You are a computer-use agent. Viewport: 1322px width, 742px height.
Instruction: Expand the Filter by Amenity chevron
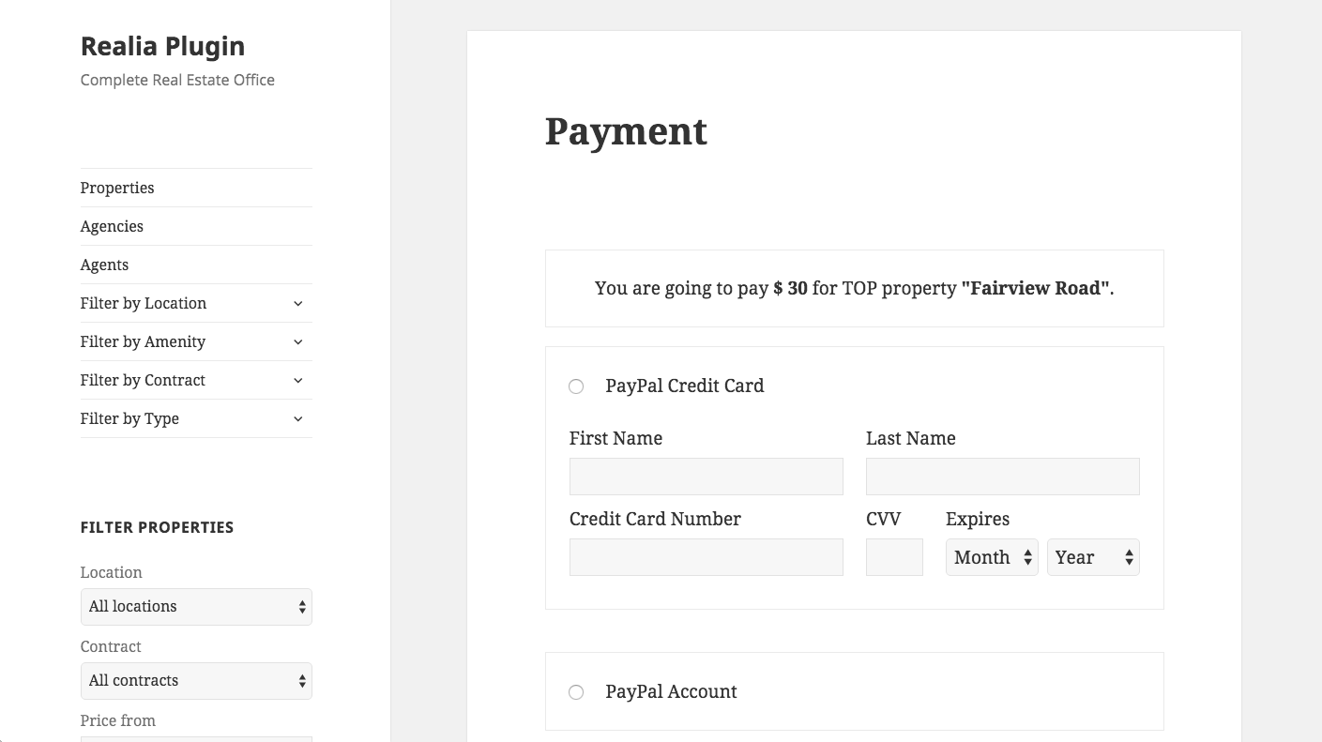pyautogui.click(x=297, y=341)
